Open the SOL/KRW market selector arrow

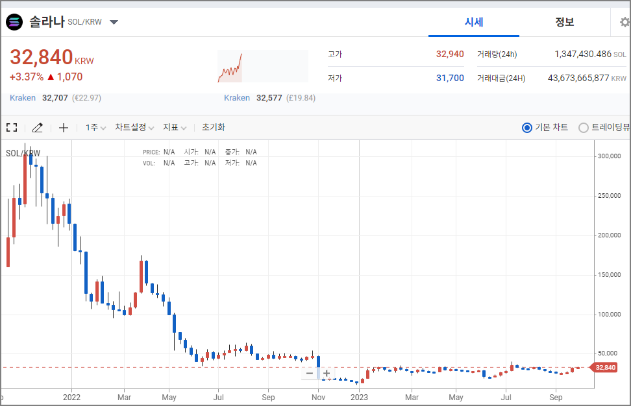[114, 22]
